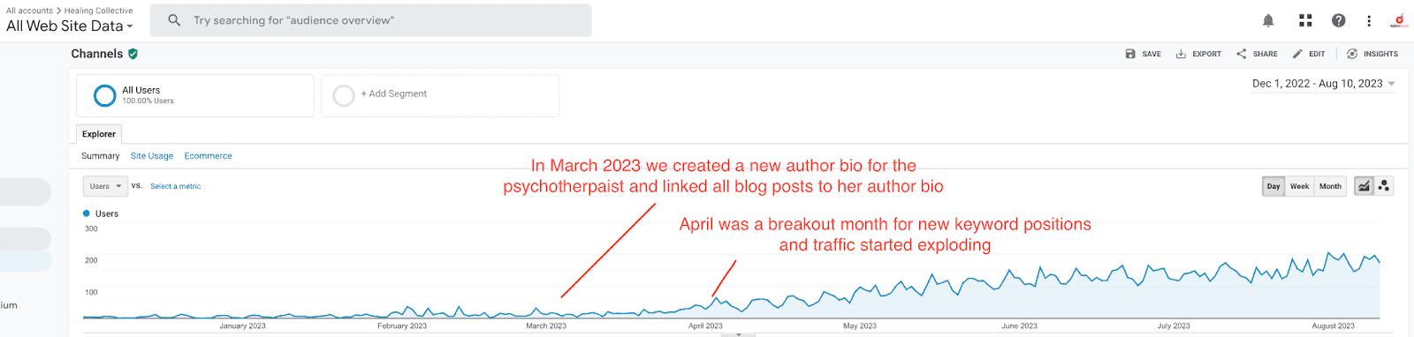Switch to the Site Usage tab
The width and height of the screenshot is (1414, 337).
(152, 156)
